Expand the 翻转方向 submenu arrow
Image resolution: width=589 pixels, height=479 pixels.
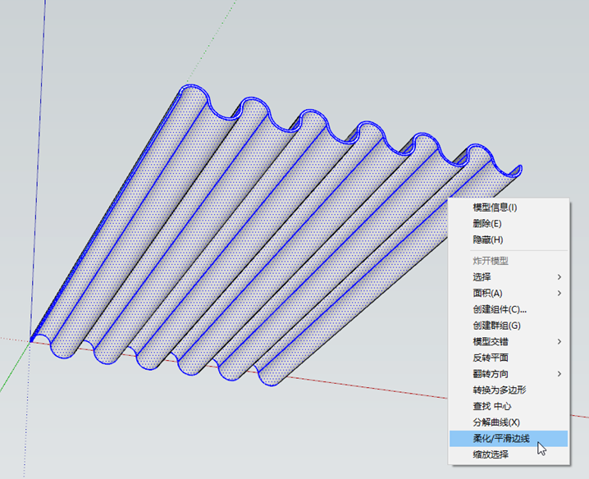[559, 374]
